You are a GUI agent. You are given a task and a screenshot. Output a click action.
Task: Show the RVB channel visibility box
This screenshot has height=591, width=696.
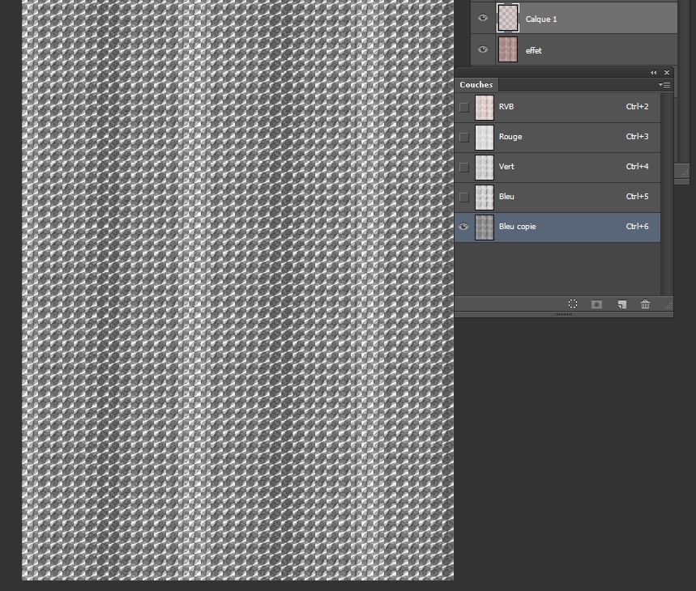pyautogui.click(x=463, y=108)
